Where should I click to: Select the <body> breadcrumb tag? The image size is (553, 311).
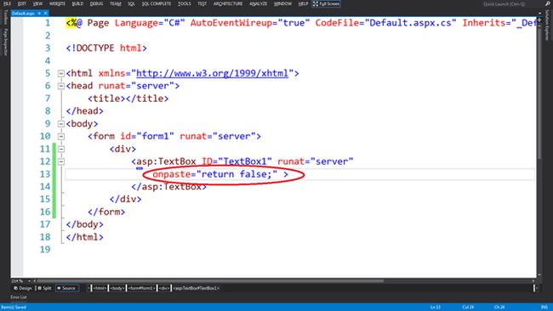[x=117, y=288]
